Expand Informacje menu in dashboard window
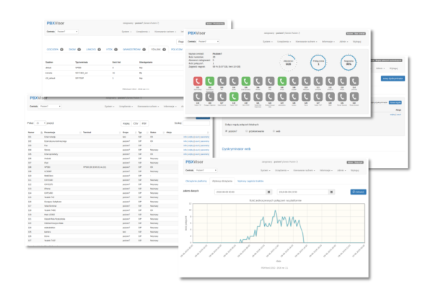Image resolution: width=433 pixels, height=299 pixels. coord(328,42)
